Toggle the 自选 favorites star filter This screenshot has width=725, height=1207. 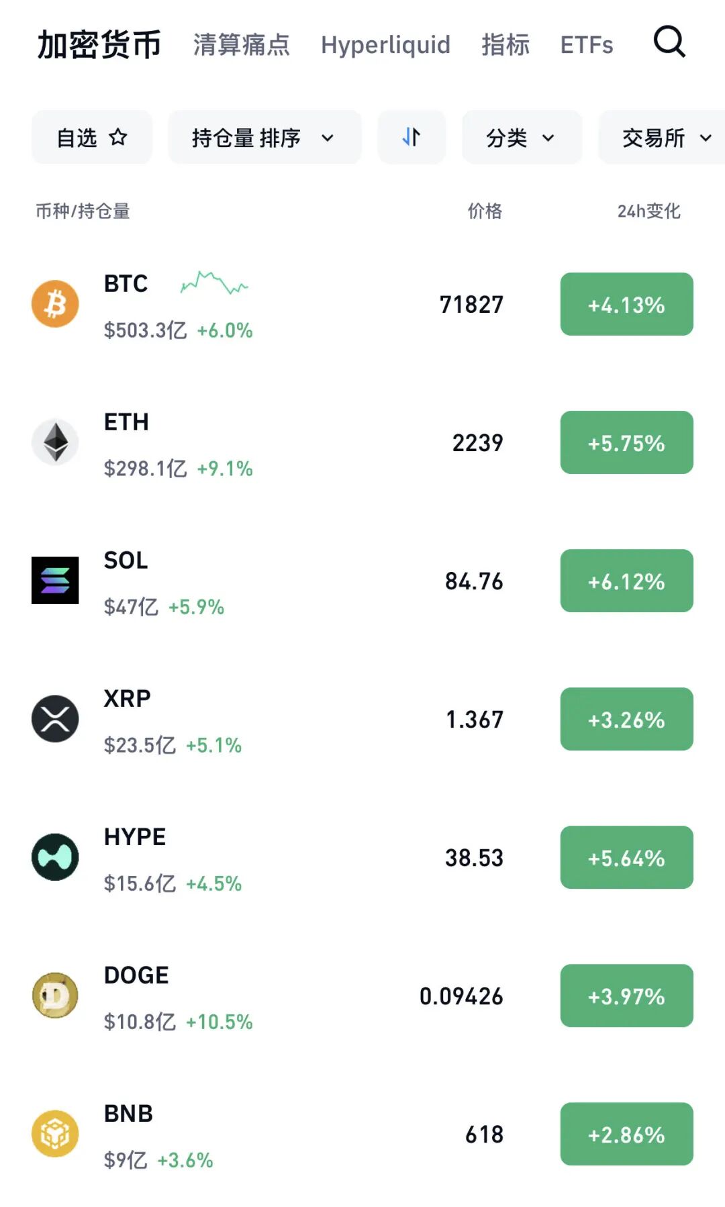(x=92, y=138)
